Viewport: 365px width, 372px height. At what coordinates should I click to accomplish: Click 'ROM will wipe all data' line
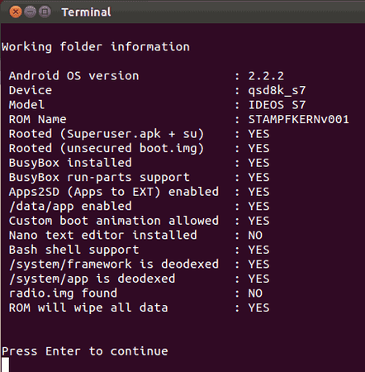click(x=139, y=308)
